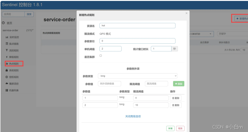Click the green 添加 button
This screenshot has height=132, width=248.
coord(179,84)
